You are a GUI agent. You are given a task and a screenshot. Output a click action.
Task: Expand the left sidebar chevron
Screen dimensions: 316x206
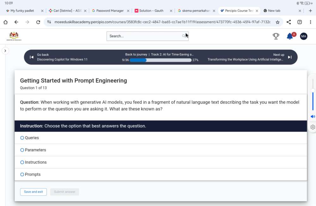[5, 51]
